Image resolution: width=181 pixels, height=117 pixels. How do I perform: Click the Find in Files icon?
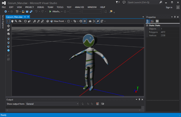point(111,12)
